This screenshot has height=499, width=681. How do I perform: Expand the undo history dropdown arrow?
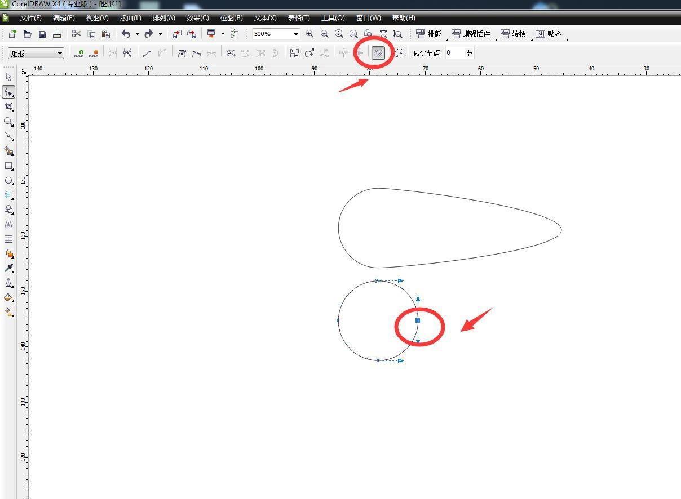click(x=137, y=34)
